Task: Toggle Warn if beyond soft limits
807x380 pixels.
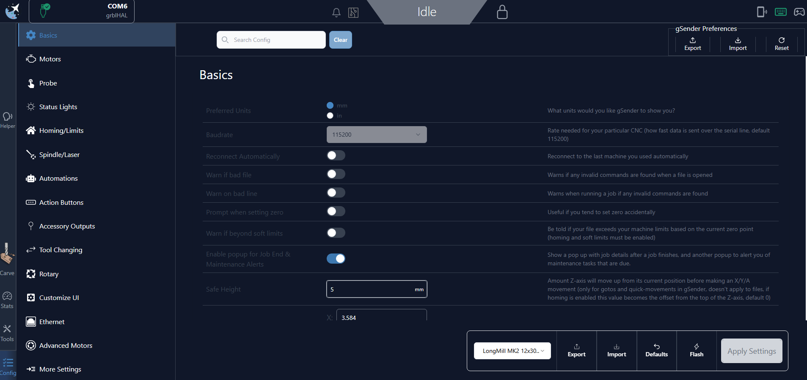Action: 336,233
